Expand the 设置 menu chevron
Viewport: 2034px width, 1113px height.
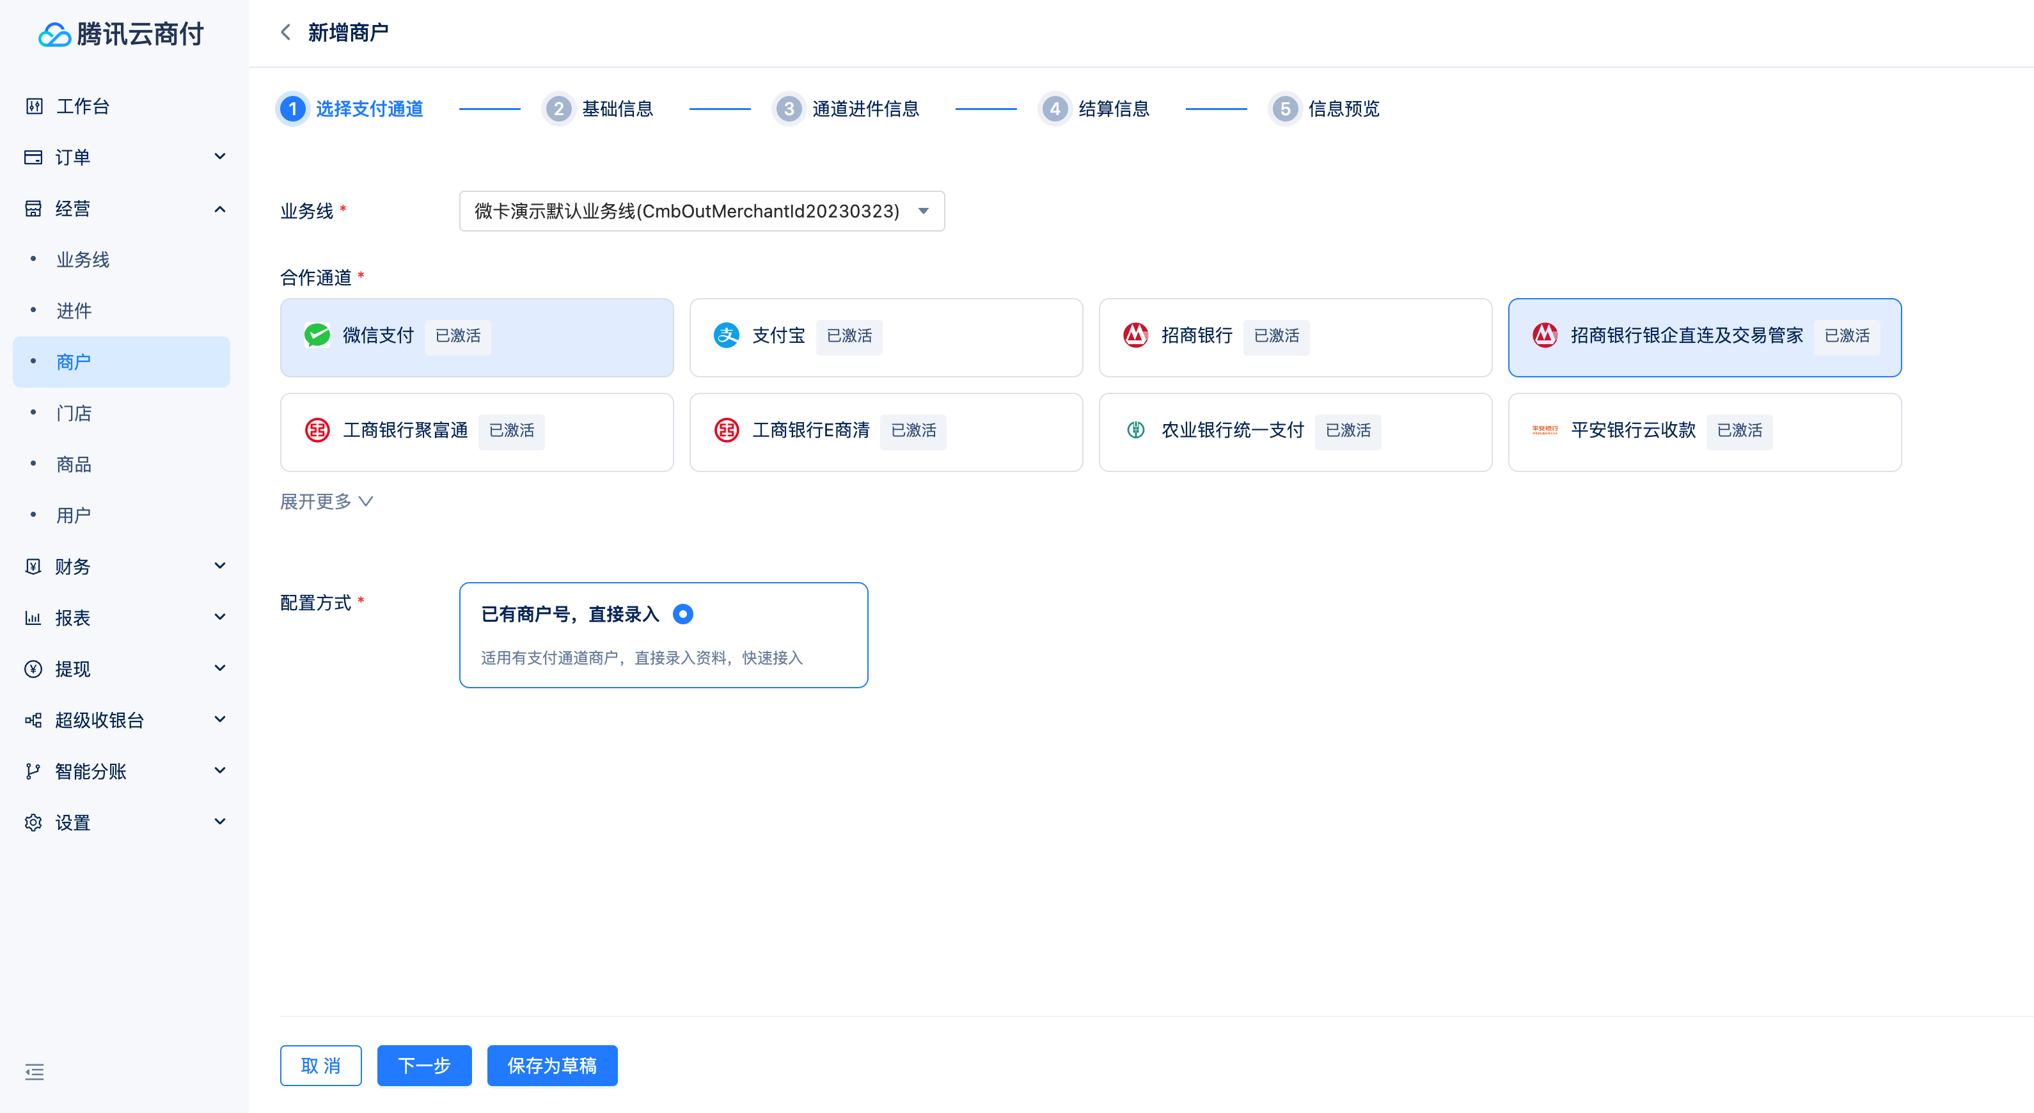pyautogui.click(x=220, y=822)
